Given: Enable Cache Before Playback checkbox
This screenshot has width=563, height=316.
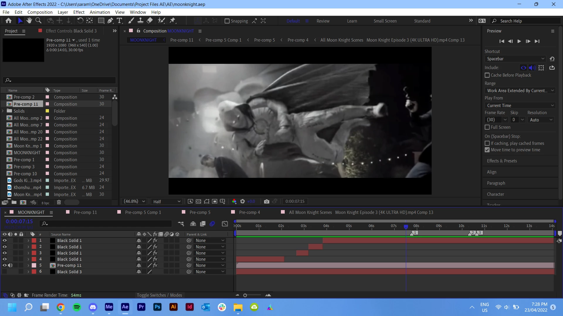Looking at the screenshot, I should click(x=487, y=75).
